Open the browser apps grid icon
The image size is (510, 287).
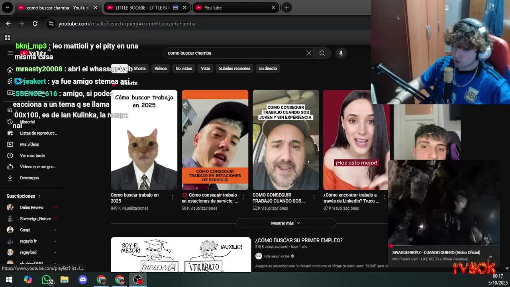pyautogui.click(x=7, y=37)
